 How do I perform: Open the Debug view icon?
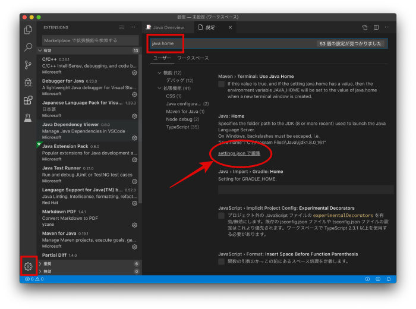pos(28,83)
